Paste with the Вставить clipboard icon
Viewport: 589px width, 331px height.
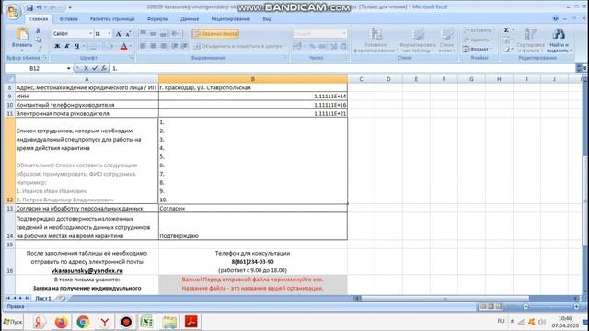pyautogui.click(x=22, y=35)
